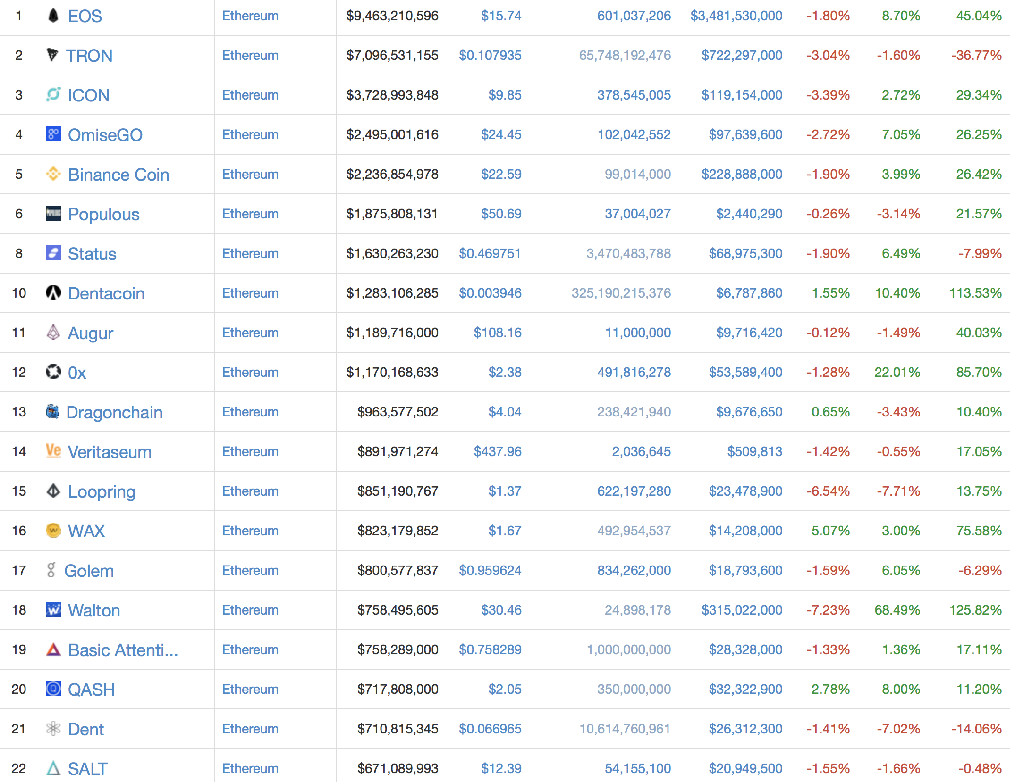Open the TRON name link
The image size is (1032, 782).
pos(89,56)
